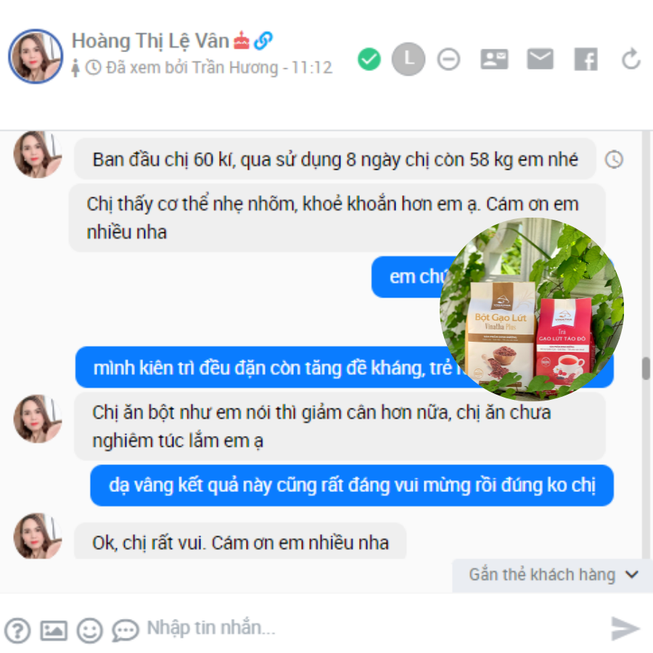
Task: Send message with paper plane button
Action: 625,628
